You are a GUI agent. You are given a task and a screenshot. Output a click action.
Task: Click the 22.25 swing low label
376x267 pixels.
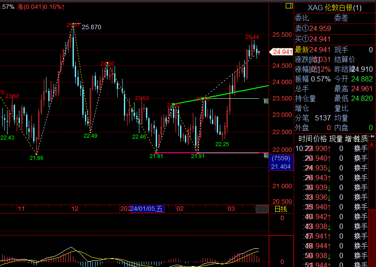223,144
